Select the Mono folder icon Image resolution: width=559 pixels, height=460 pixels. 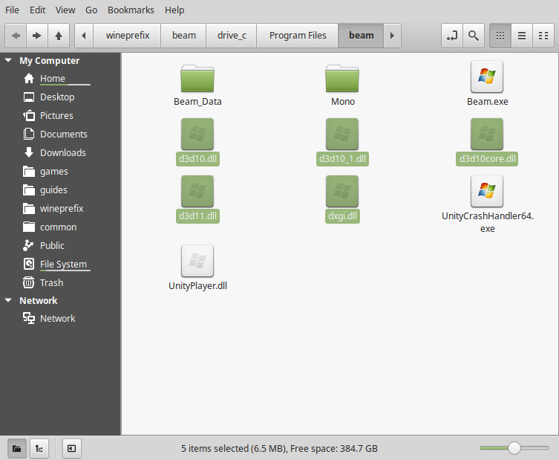(x=342, y=78)
